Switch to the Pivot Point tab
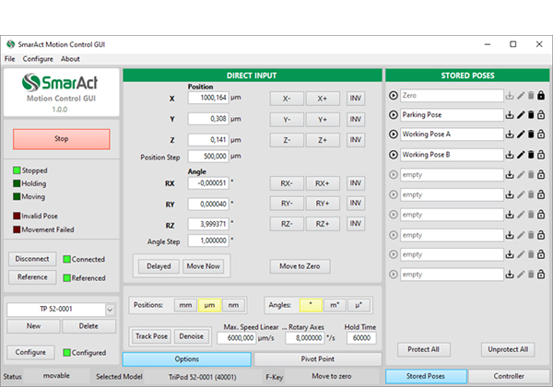553x387 pixels. click(x=317, y=359)
